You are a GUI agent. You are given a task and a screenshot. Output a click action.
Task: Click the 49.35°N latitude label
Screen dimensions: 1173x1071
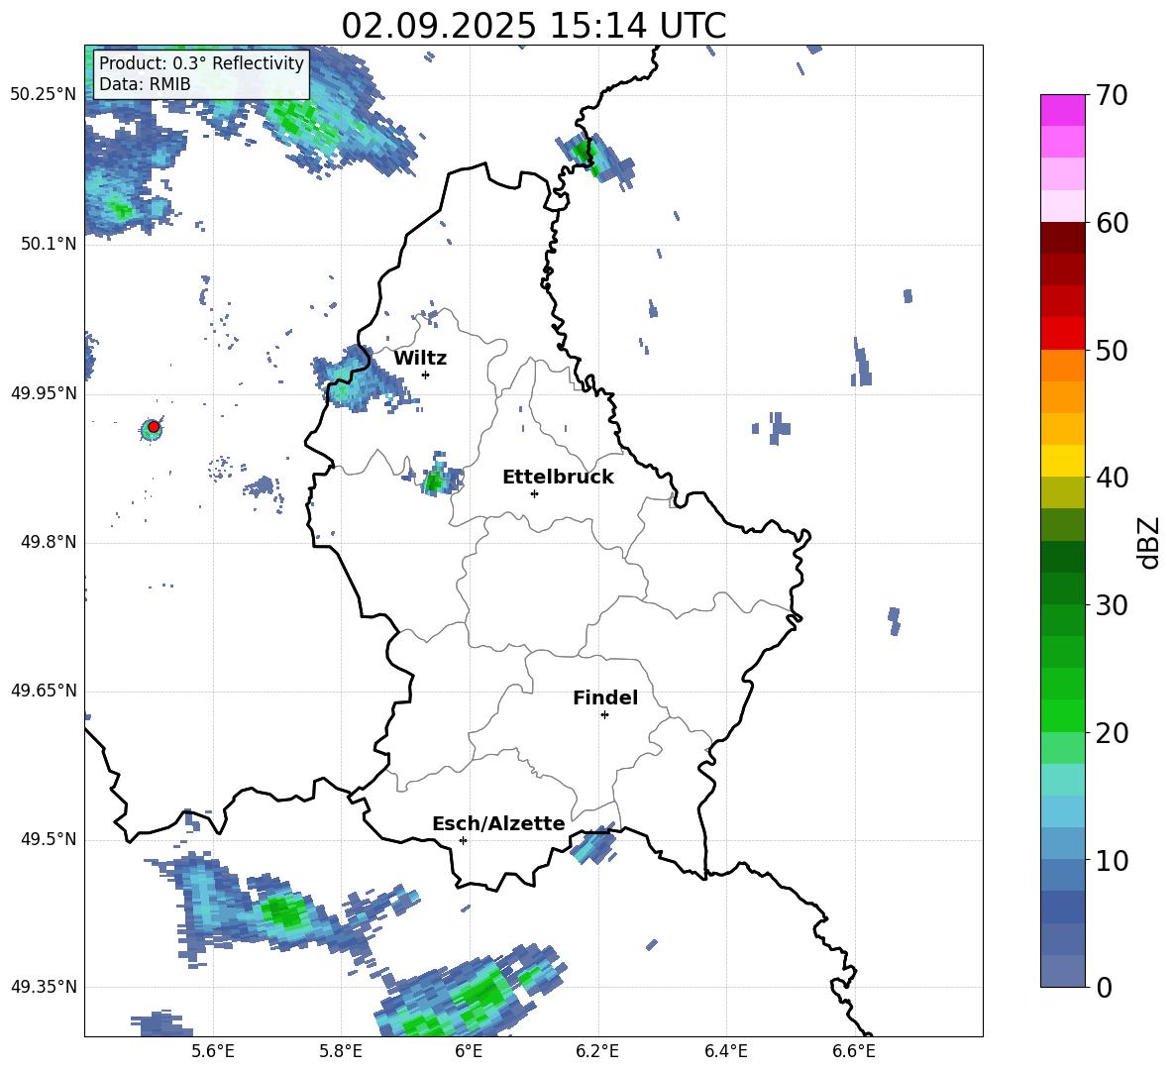44,987
